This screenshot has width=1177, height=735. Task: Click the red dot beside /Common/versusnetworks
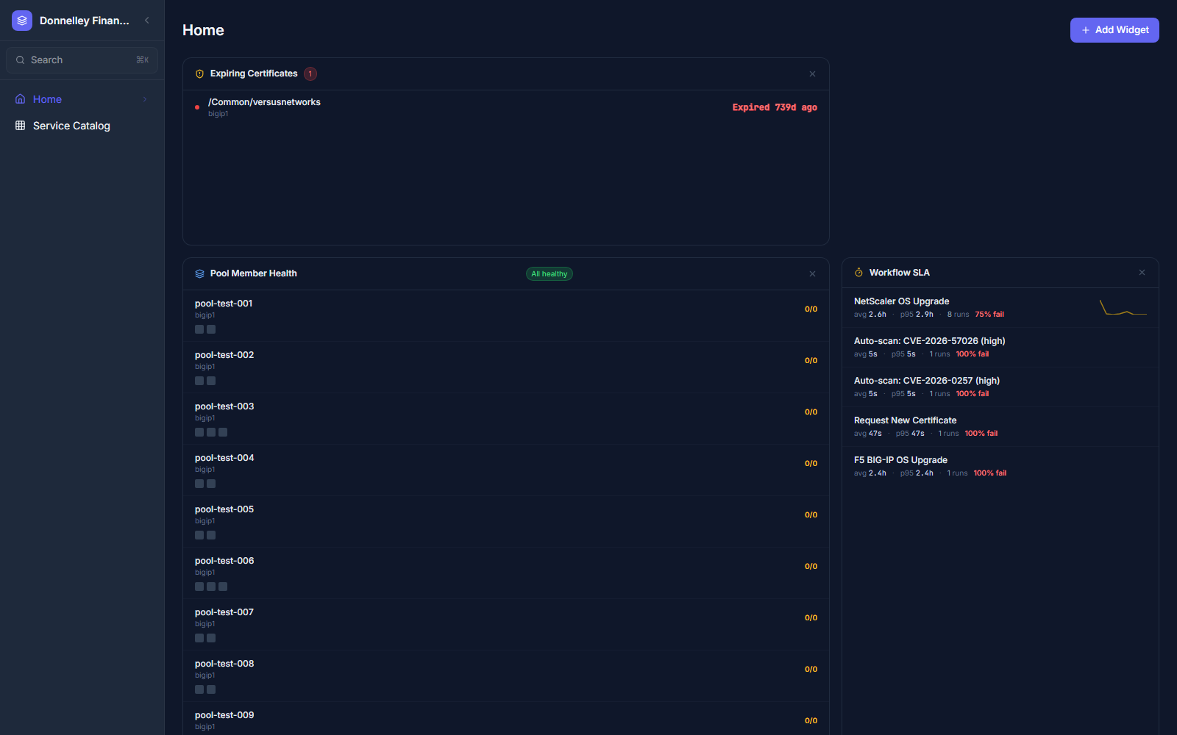(197, 107)
